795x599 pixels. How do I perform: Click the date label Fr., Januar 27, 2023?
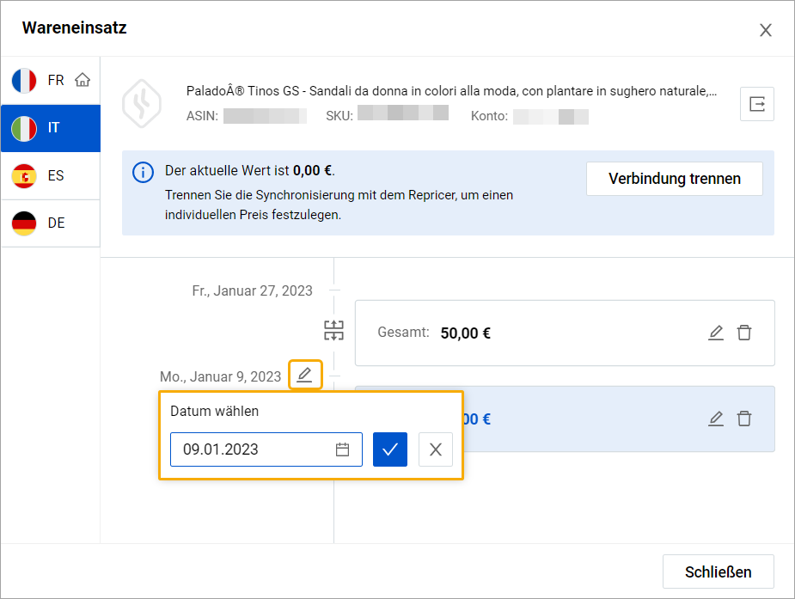[x=252, y=290]
